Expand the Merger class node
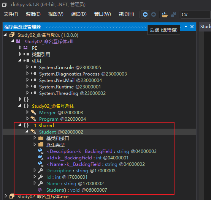Screen dimensions: 211x200 click(x=27, y=112)
